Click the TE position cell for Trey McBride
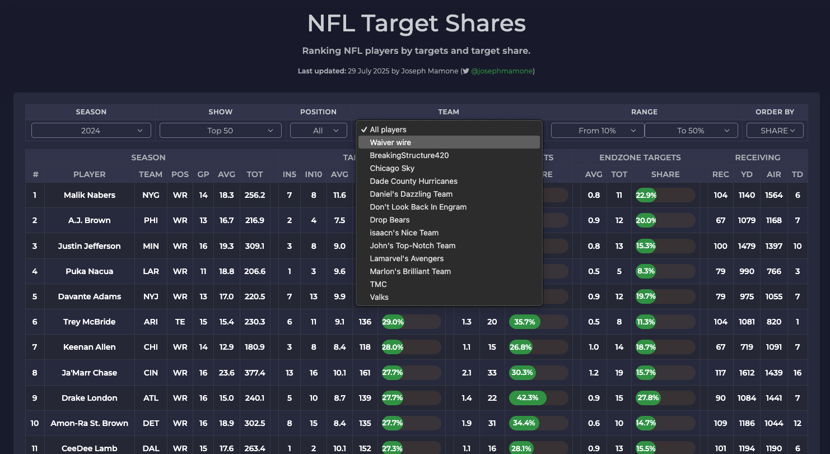The height and width of the screenshot is (454, 830). [180, 322]
